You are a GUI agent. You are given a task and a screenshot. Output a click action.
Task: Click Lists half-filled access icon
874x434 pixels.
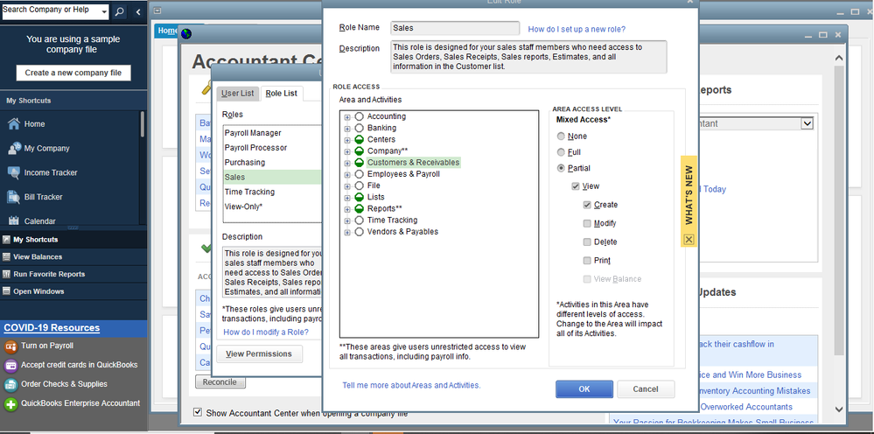tap(359, 197)
